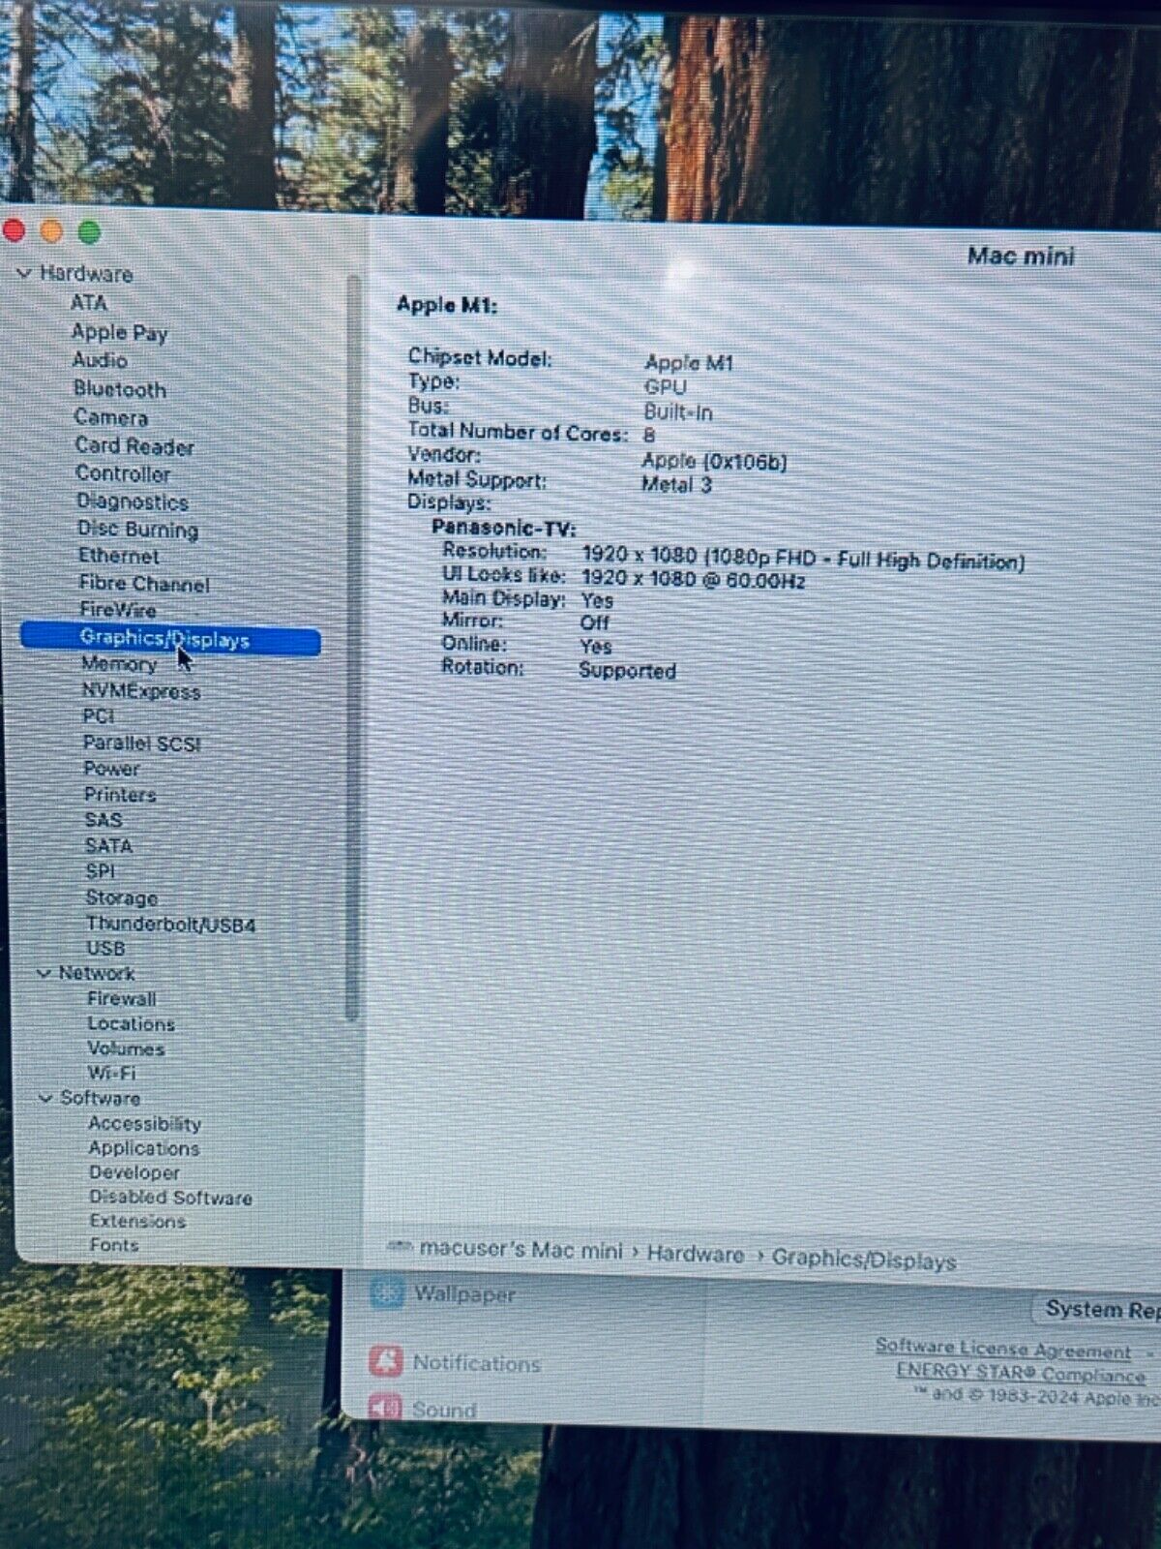Select Fonts under Software

(x=114, y=1245)
